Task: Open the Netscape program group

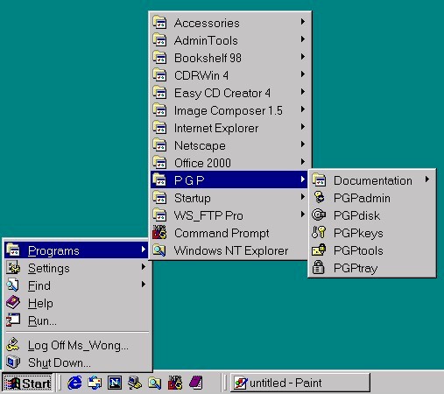Action: click(229, 145)
